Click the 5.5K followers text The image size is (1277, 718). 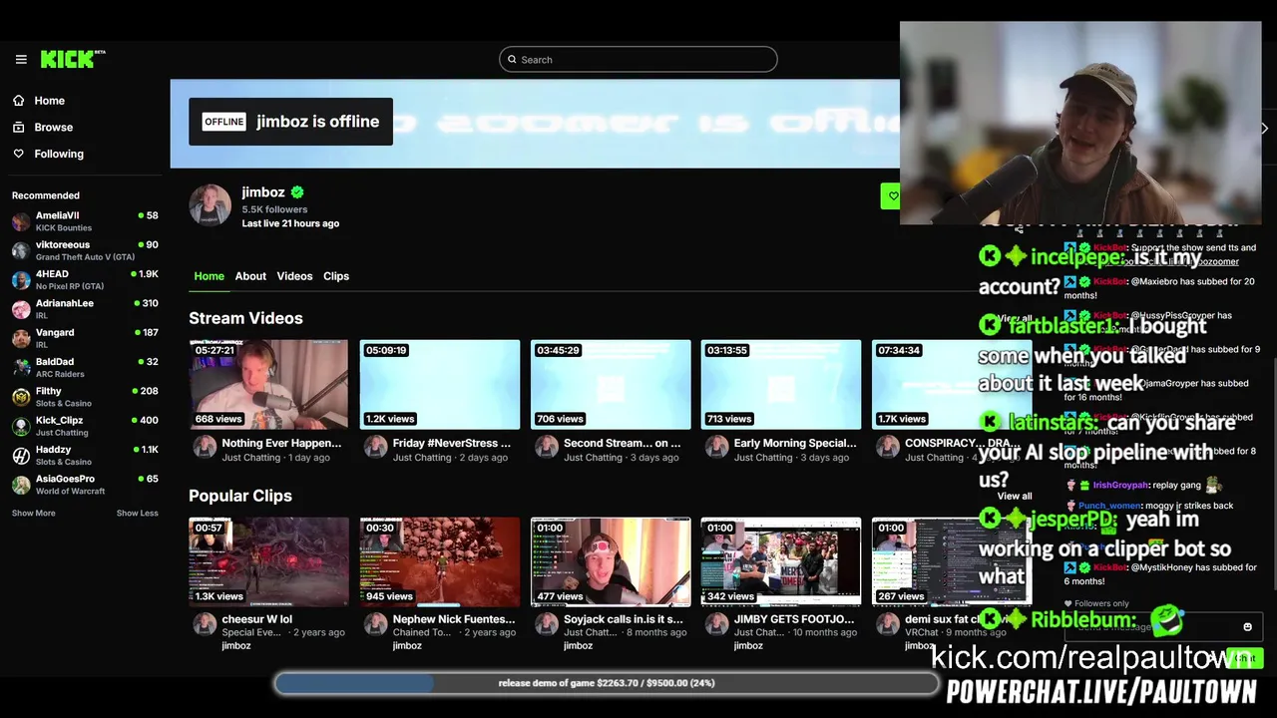tap(274, 209)
